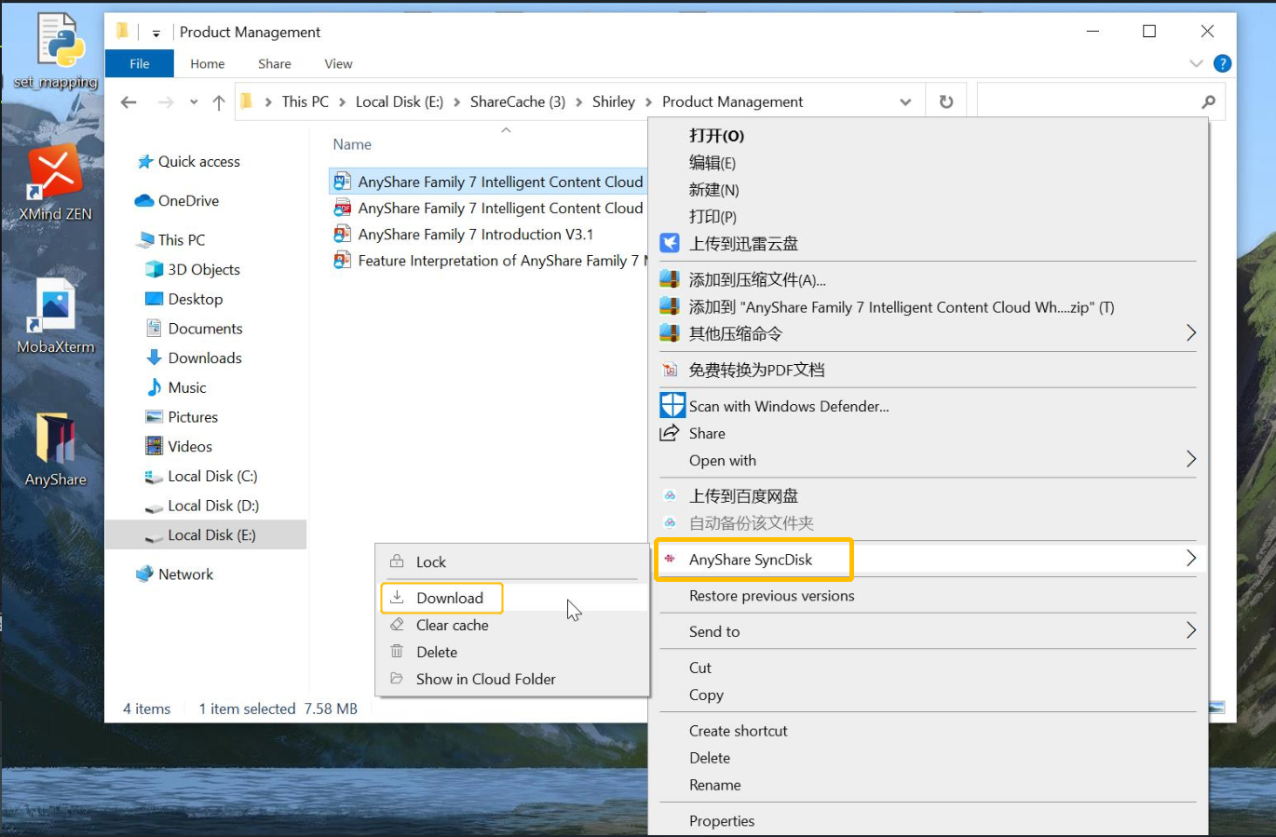Click Shirley in the address breadcrumb
This screenshot has height=837, width=1276.
614,102
